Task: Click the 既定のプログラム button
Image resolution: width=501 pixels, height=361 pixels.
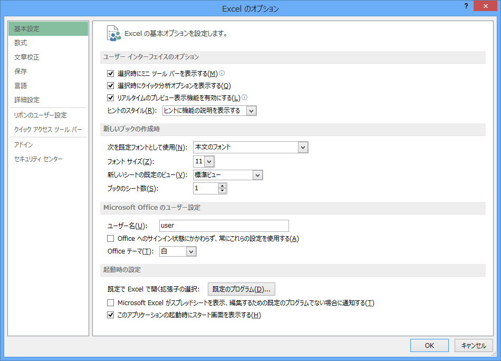Action: tap(241, 289)
